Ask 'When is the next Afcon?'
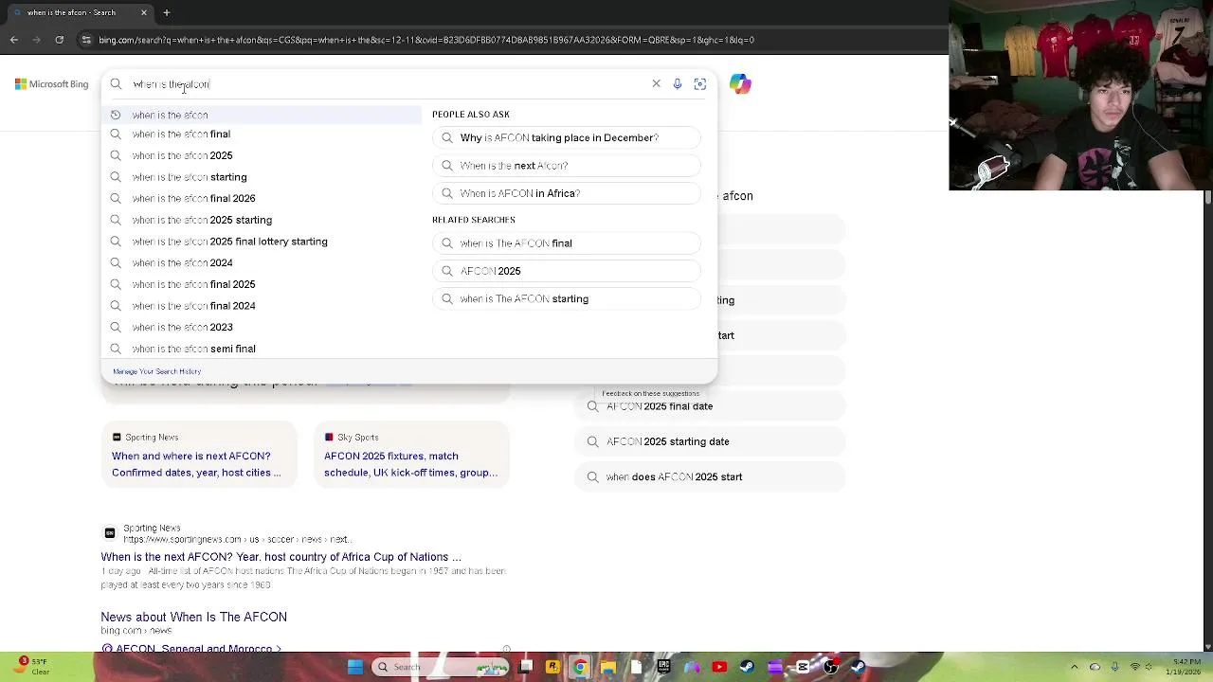The width and height of the screenshot is (1213, 682). click(x=567, y=166)
